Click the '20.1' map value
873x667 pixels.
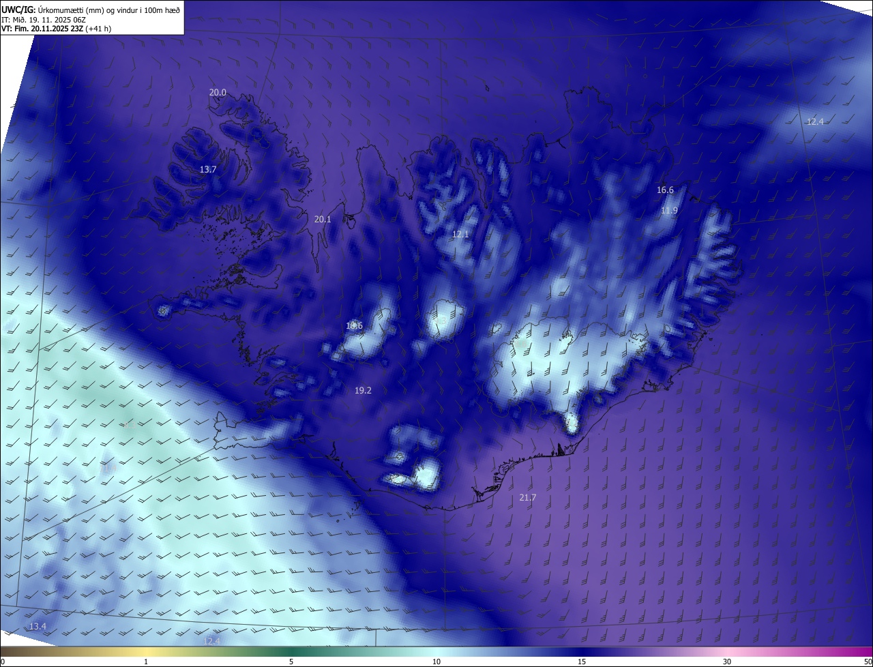tap(323, 219)
